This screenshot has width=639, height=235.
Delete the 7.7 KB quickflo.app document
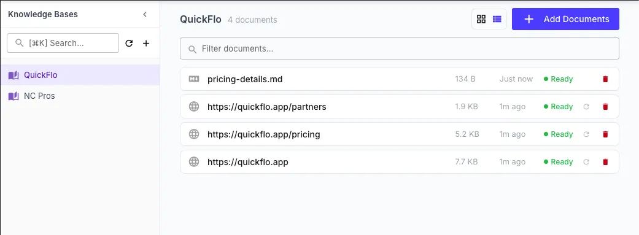tap(605, 162)
